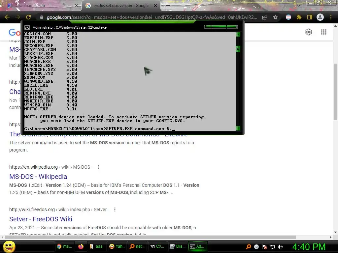The image size is (338, 253).
Task: Open Google settings gear
Action: [309, 32]
